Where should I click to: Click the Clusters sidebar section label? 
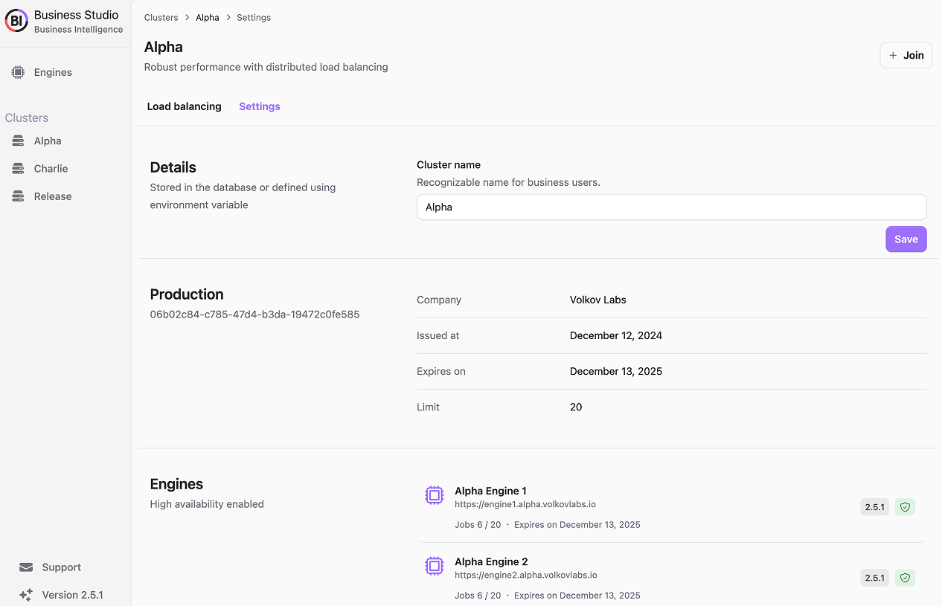(27, 117)
